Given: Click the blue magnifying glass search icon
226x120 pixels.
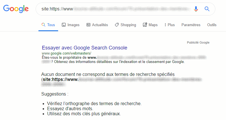Looking at the screenshot, I should coord(207,9).
